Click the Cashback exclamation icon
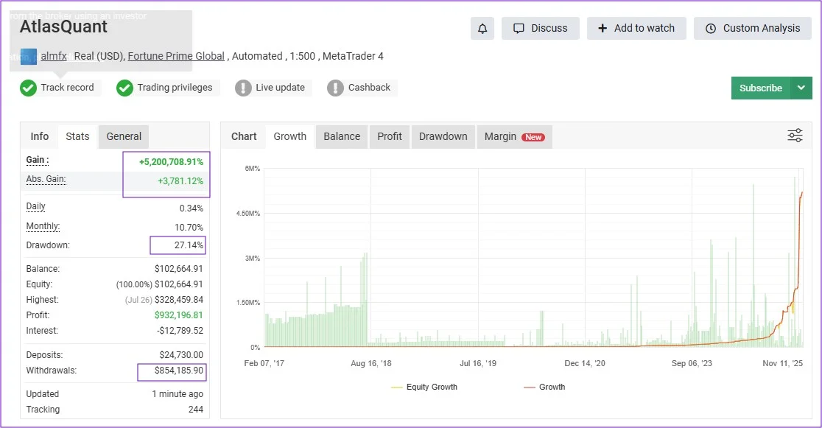Screen dimensions: 822x428 335,88
